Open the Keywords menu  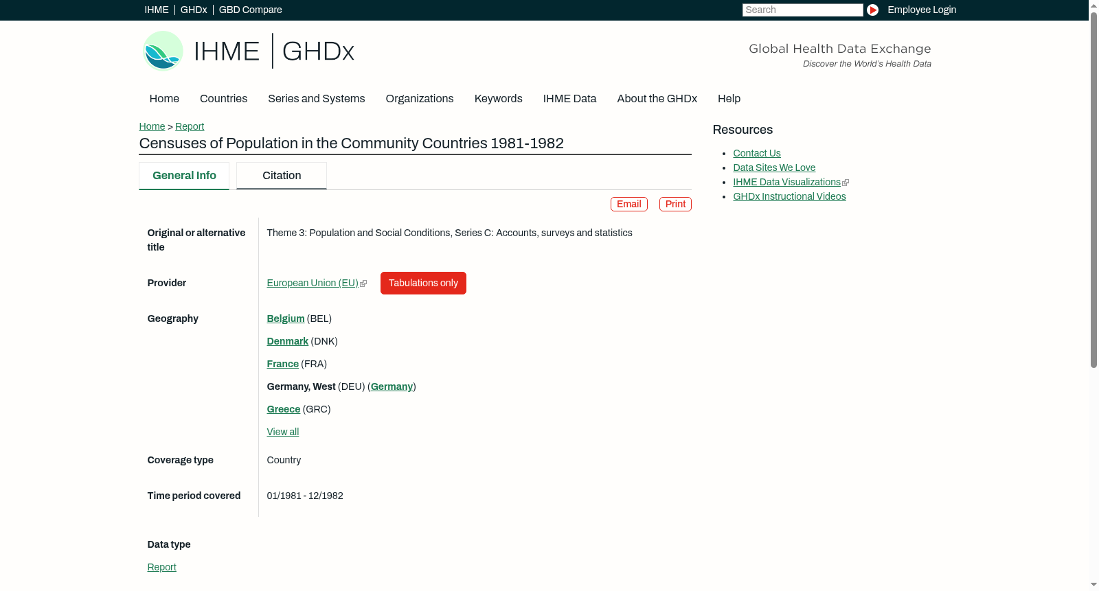[x=499, y=98]
